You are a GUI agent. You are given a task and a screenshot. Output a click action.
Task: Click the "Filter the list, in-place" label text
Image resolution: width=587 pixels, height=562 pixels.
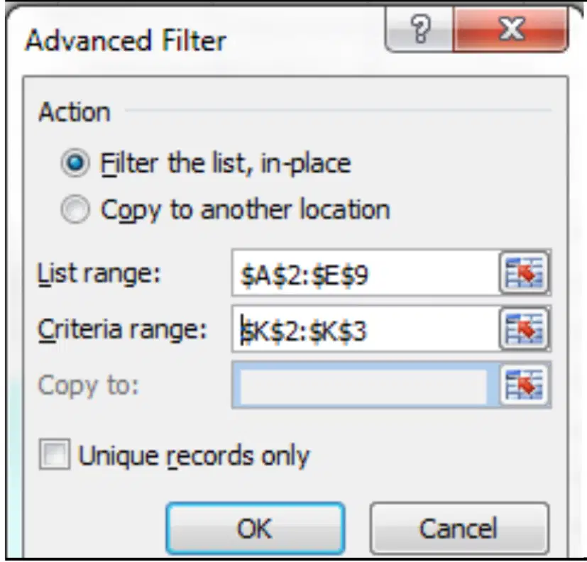click(x=226, y=164)
